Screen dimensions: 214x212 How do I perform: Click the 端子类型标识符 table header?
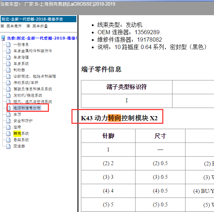point(127,87)
